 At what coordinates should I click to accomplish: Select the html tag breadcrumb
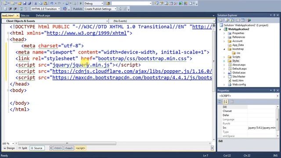click(x=58, y=148)
